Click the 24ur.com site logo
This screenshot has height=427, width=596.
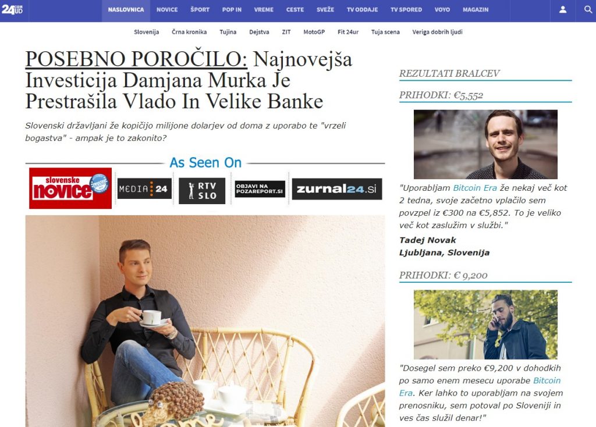[x=13, y=9]
